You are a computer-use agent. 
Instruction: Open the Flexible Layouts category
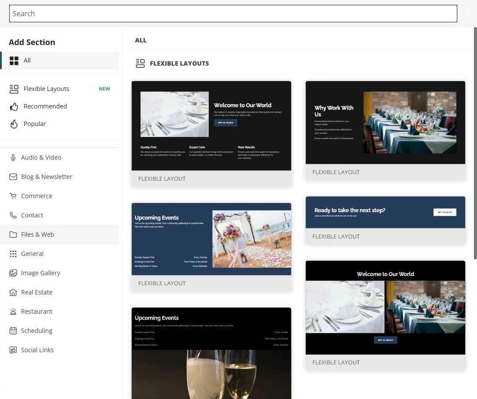pyautogui.click(x=60, y=89)
